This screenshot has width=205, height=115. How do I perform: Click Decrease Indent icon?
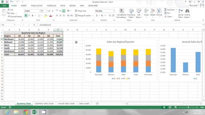coord(68,16)
